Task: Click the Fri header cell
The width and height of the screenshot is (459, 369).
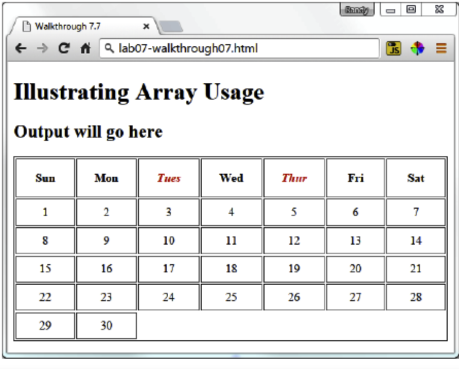Action: (x=356, y=178)
